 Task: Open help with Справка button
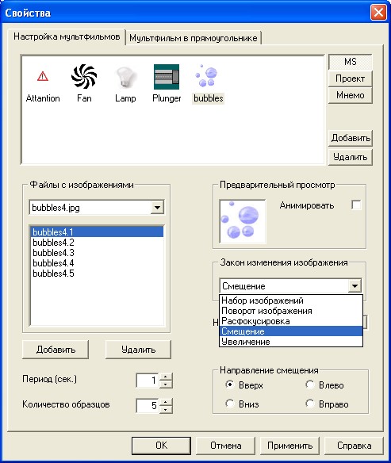[354, 446]
